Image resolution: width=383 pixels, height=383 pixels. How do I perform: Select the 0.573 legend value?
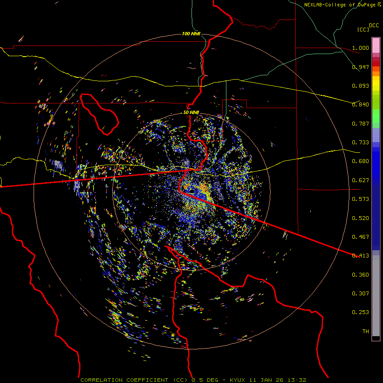click(x=360, y=199)
